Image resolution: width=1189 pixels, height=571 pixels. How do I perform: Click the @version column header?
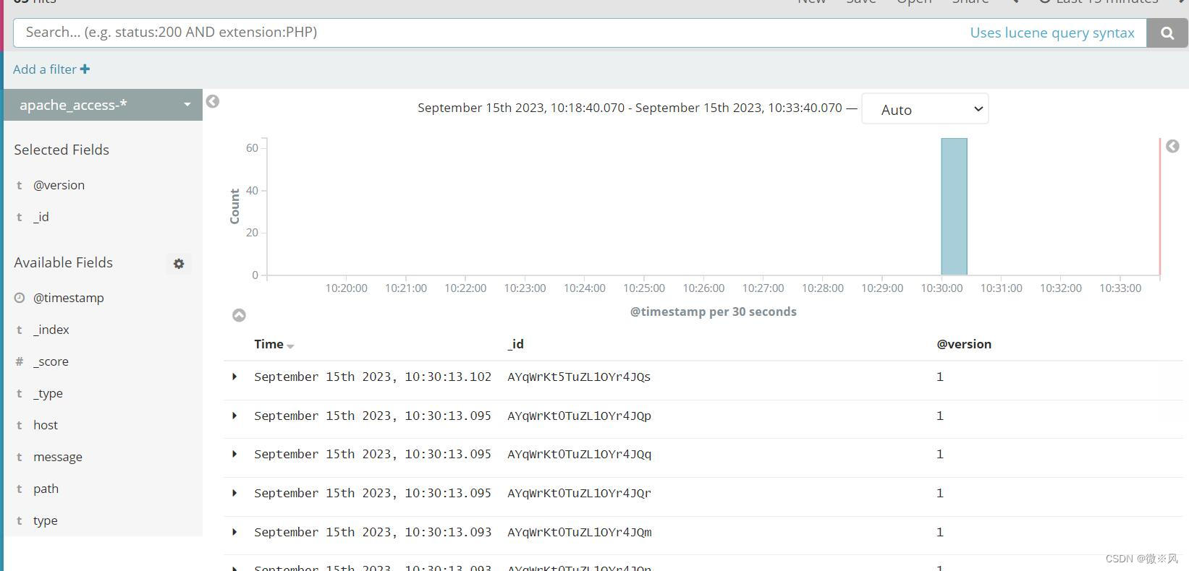[x=964, y=344]
